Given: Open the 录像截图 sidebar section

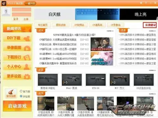Looking at the screenshot, I should click(x=17, y=47).
